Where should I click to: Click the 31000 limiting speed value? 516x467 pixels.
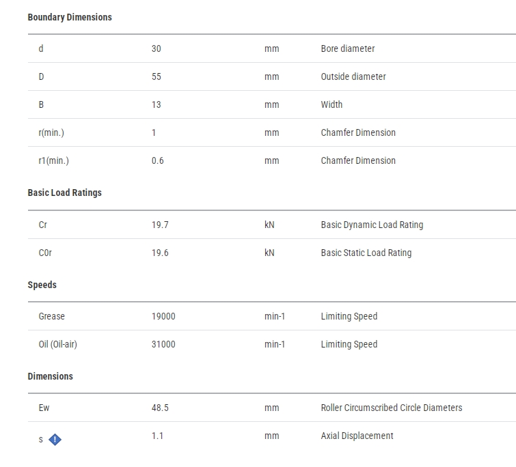click(x=163, y=344)
